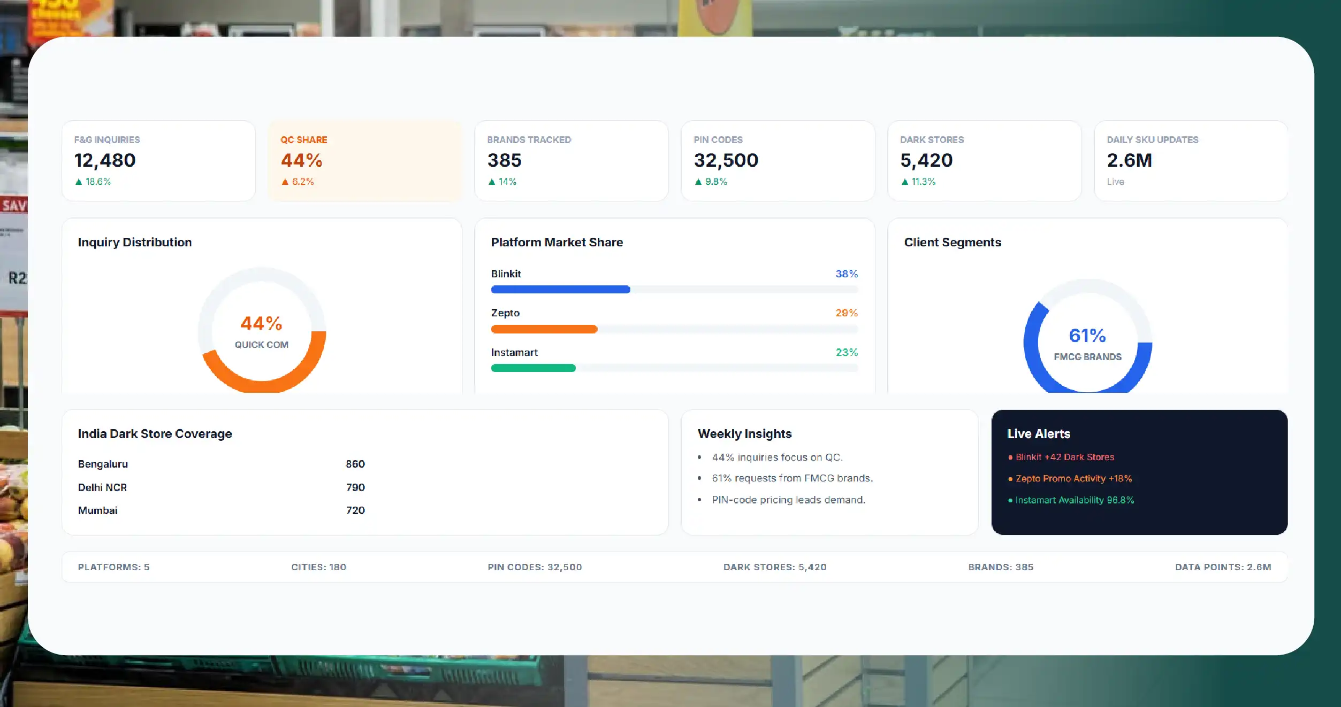Click Cities: 180 in the footer bar

pyautogui.click(x=318, y=567)
